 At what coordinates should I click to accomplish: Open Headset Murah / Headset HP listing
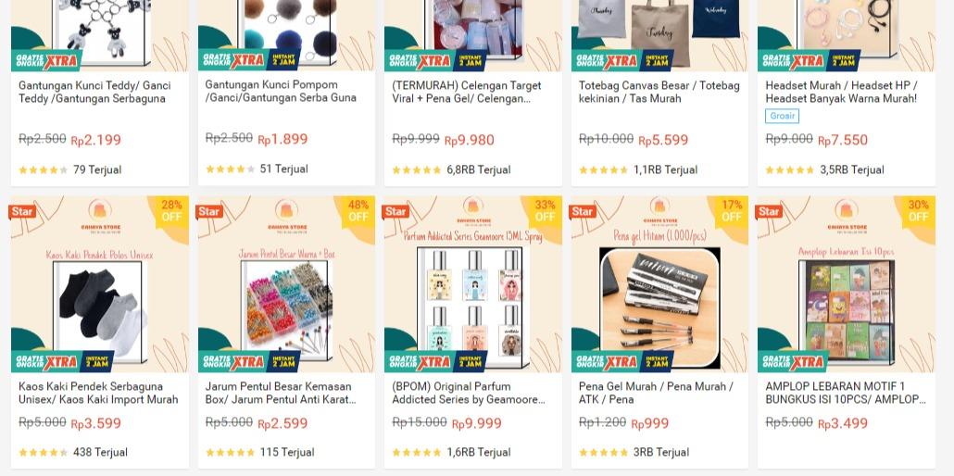tap(841, 92)
